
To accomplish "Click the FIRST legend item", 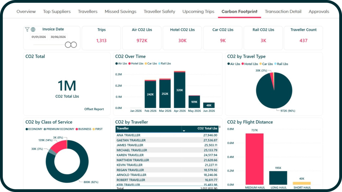I will point(98,129).
